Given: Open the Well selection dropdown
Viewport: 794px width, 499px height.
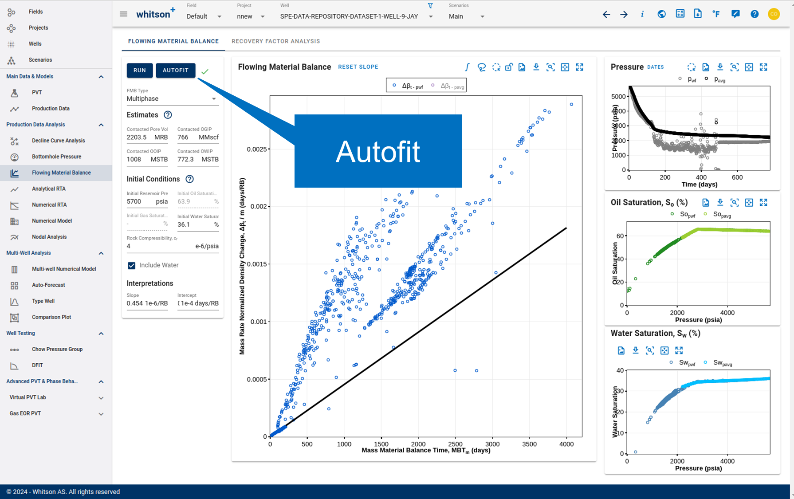Looking at the screenshot, I should pyautogui.click(x=357, y=16).
